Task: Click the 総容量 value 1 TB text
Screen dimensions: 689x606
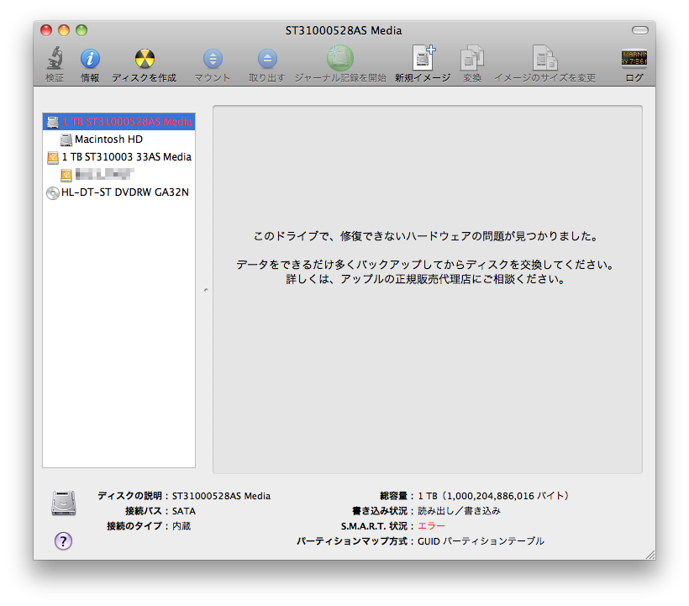Action: click(x=493, y=496)
